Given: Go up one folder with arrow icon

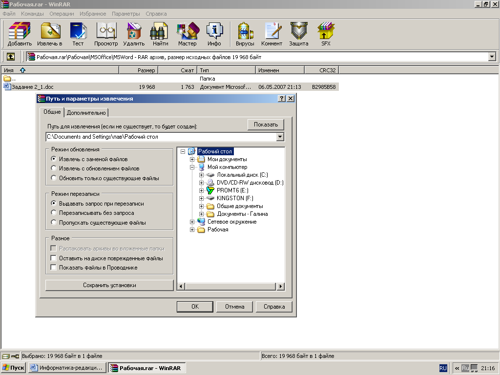Looking at the screenshot, I should [x=11, y=57].
